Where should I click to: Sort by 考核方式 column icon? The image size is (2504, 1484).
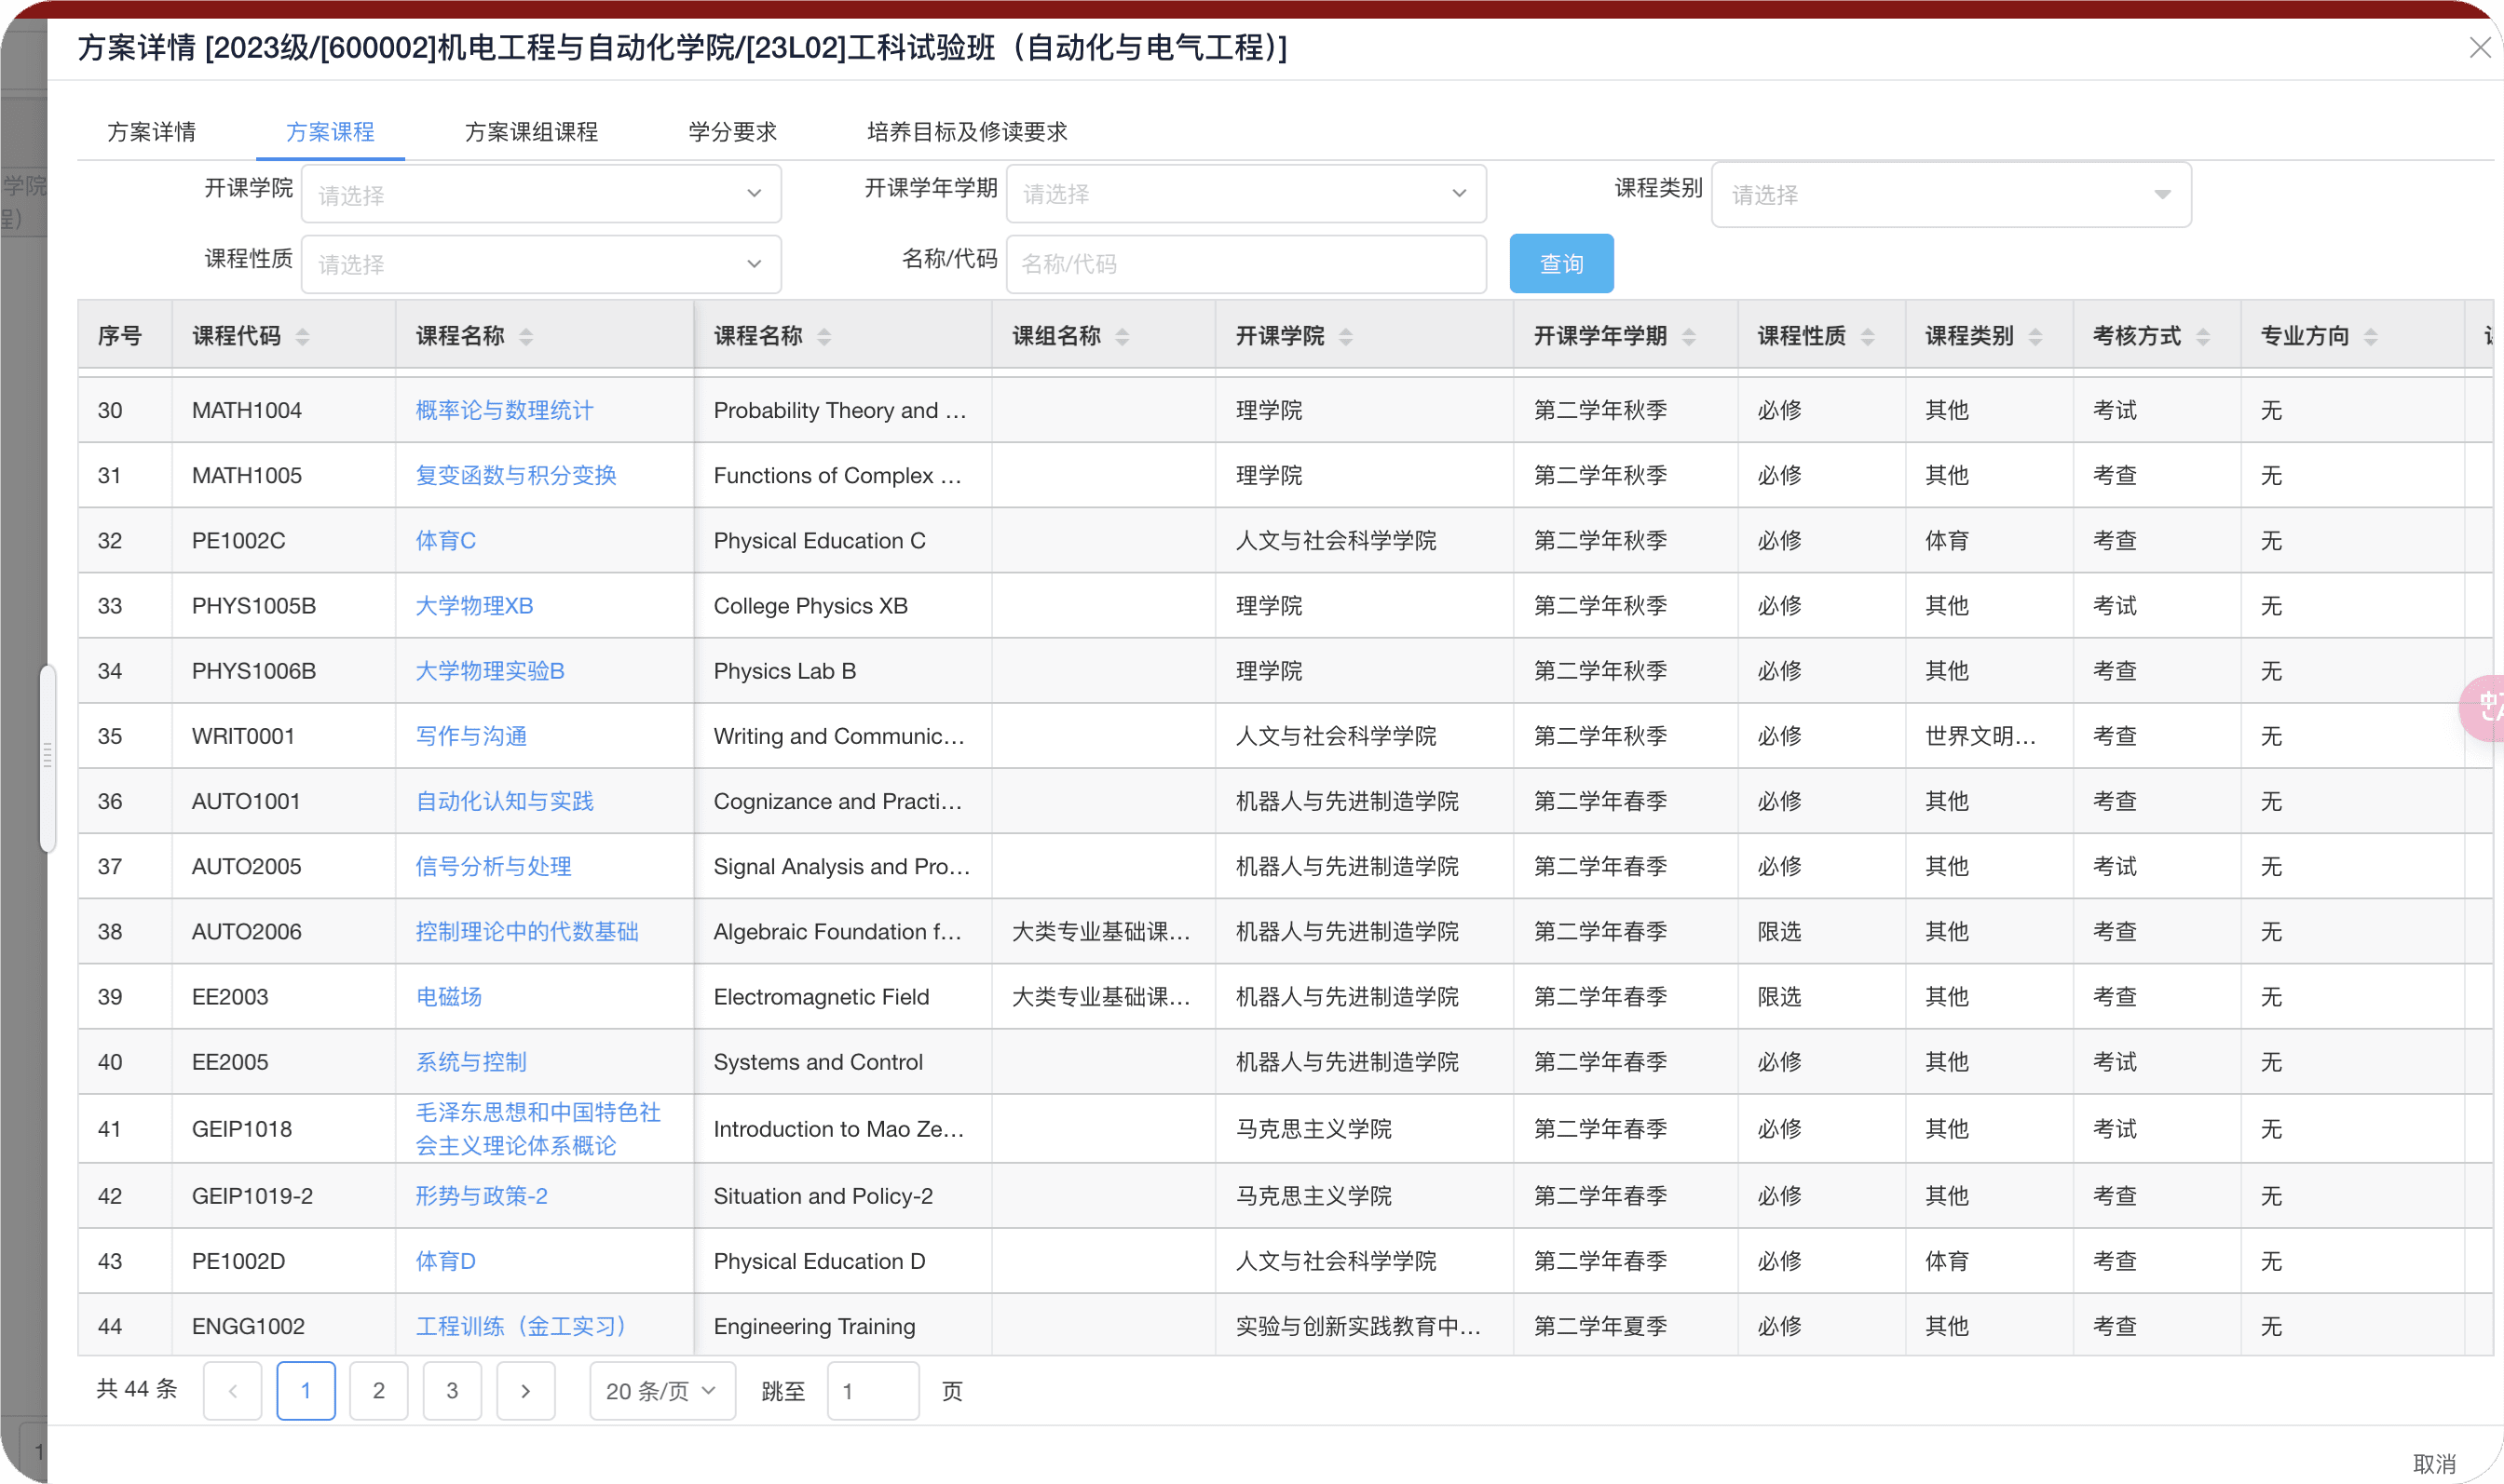2203,337
